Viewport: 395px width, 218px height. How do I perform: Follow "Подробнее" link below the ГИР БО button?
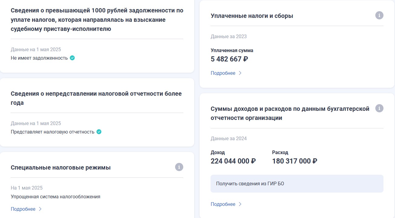point(223,204)
